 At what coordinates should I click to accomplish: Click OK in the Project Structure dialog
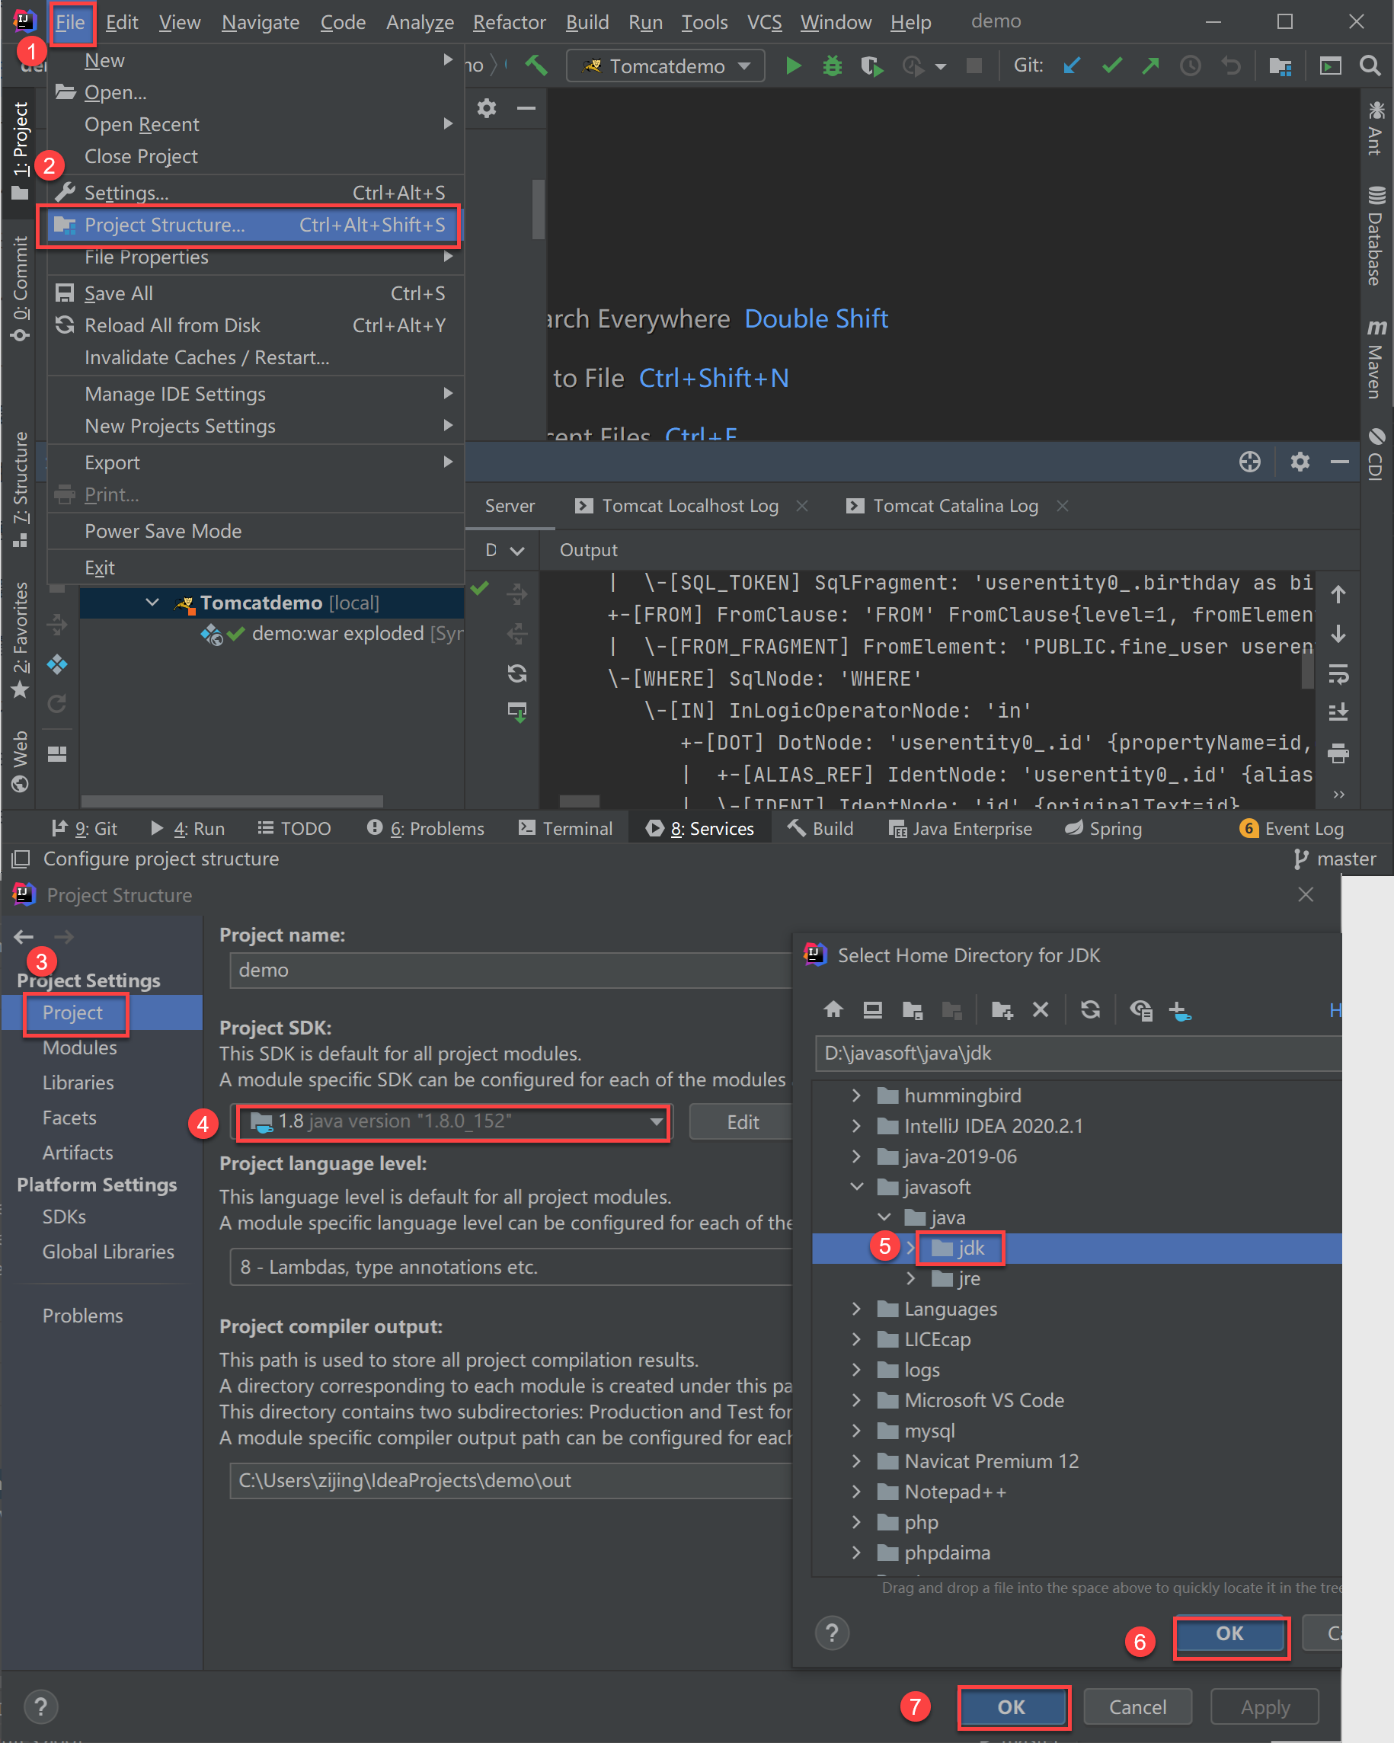[1012, 1706]
